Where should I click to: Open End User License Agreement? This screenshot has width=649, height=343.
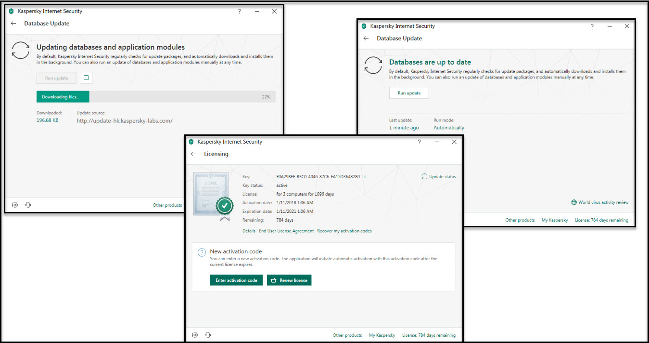coord(286,231)
